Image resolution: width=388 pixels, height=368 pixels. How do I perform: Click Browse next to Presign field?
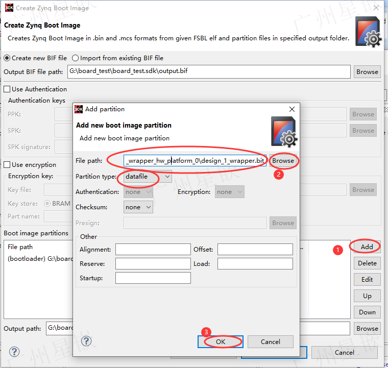(x=283, y=223)
